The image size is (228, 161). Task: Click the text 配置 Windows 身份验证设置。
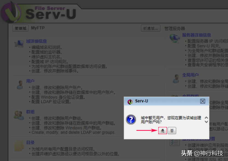pos(58,97)
